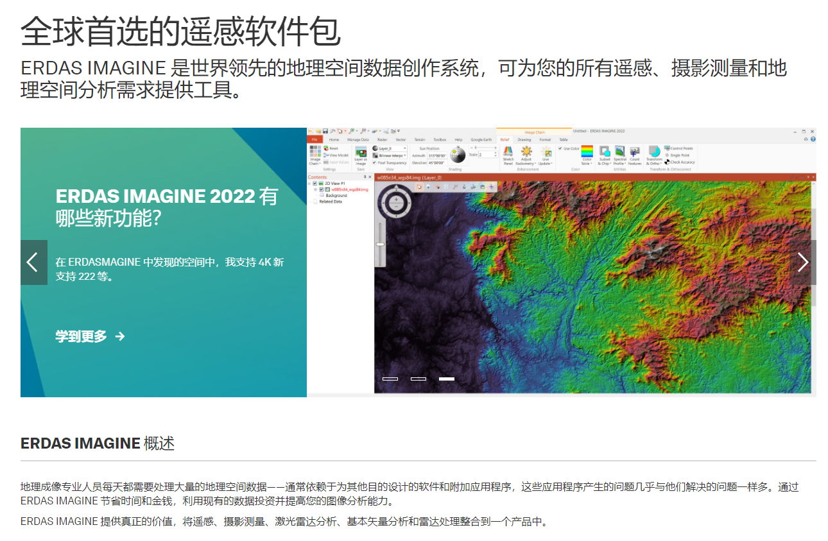
Task: Click the Single Point icon
Action: (667, 155)
